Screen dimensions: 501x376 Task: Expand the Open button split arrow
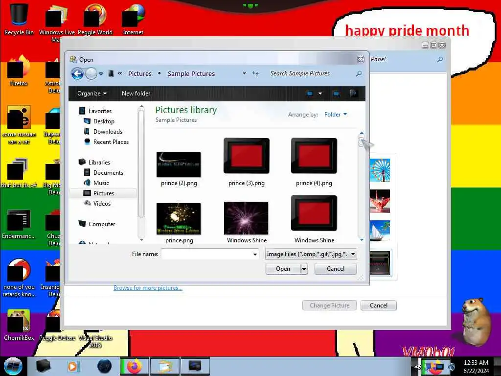(304, 269)
